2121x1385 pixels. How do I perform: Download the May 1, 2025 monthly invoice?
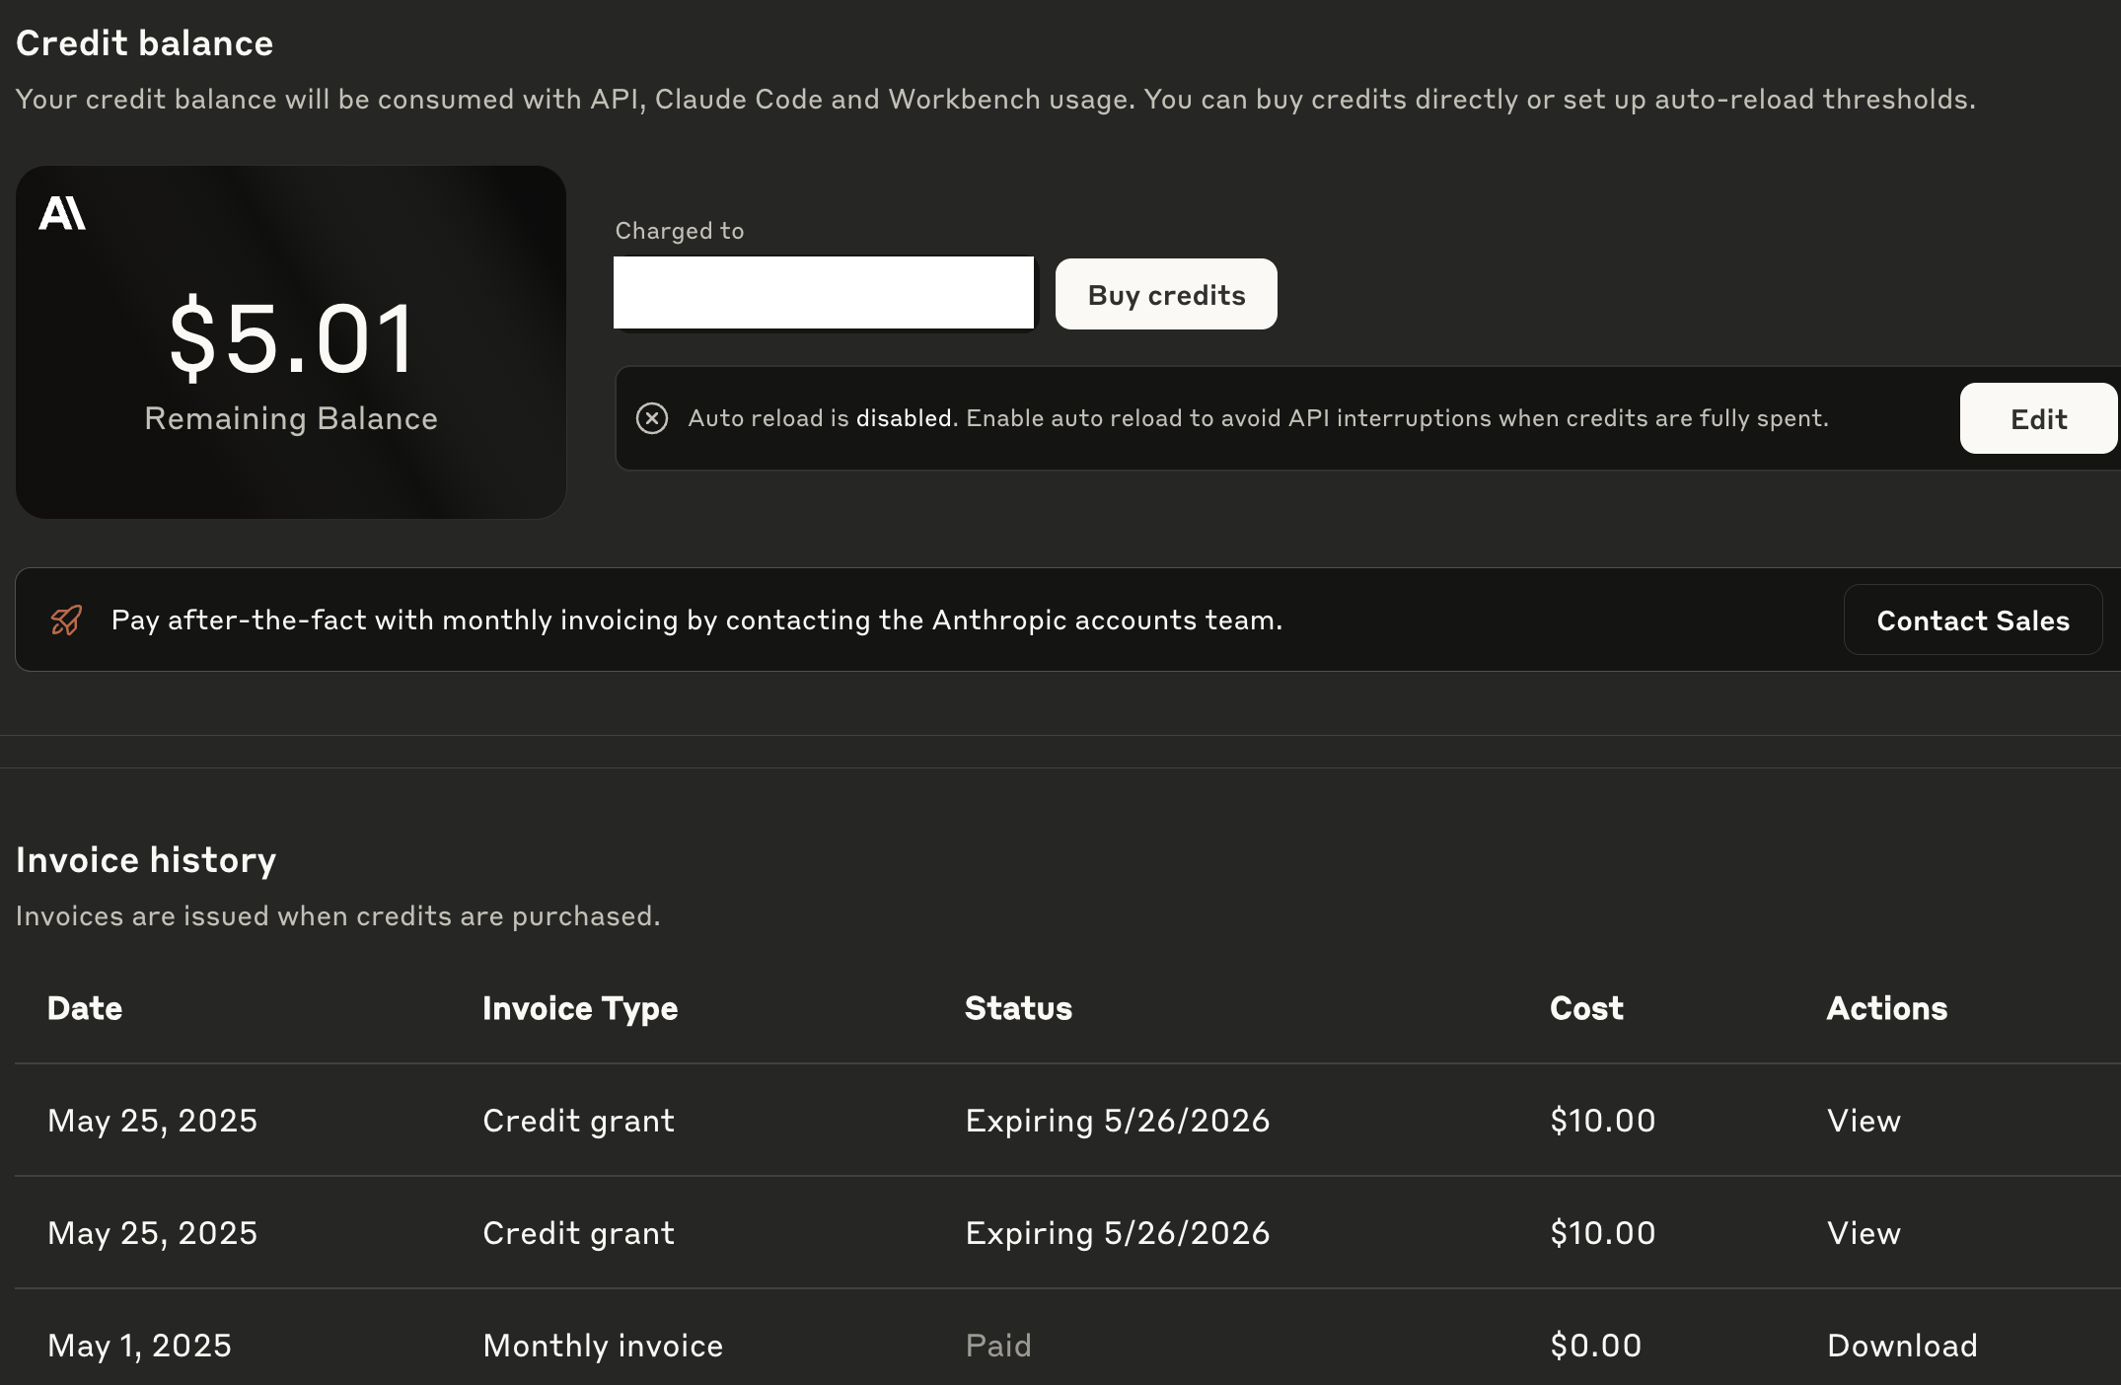point(1902,1346)
